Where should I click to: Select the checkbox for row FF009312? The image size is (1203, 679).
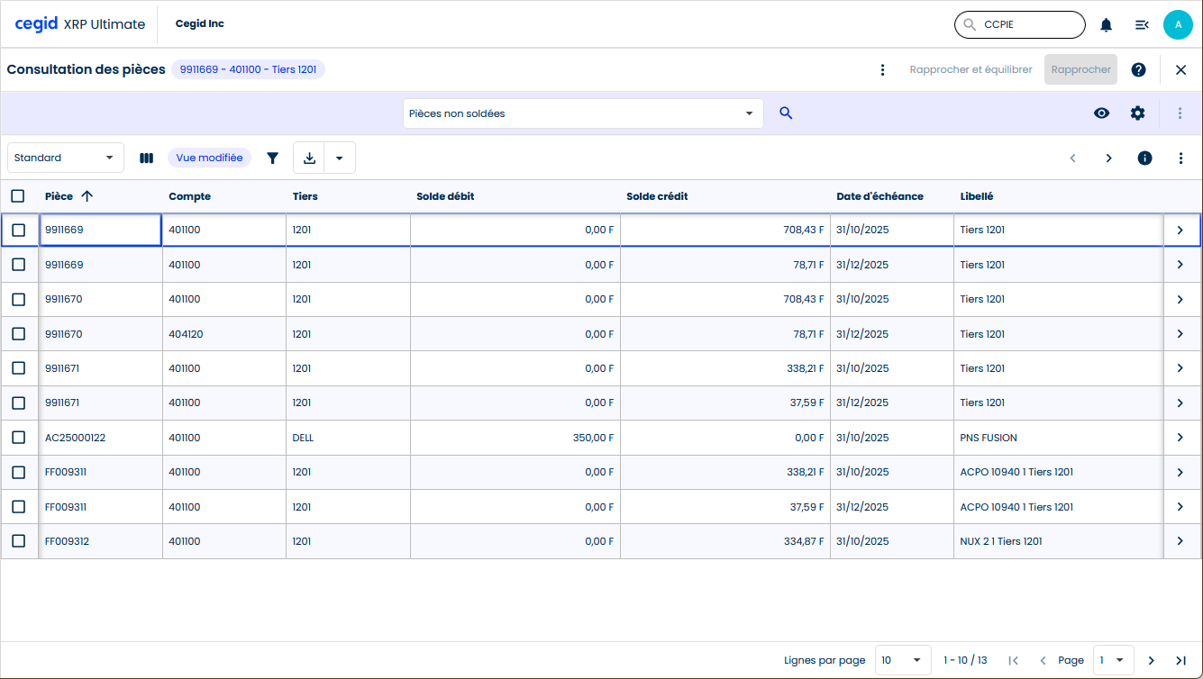pos(18,541)
